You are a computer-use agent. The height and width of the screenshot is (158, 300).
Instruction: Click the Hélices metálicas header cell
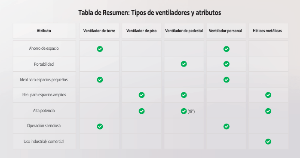[x=268, y=31]
